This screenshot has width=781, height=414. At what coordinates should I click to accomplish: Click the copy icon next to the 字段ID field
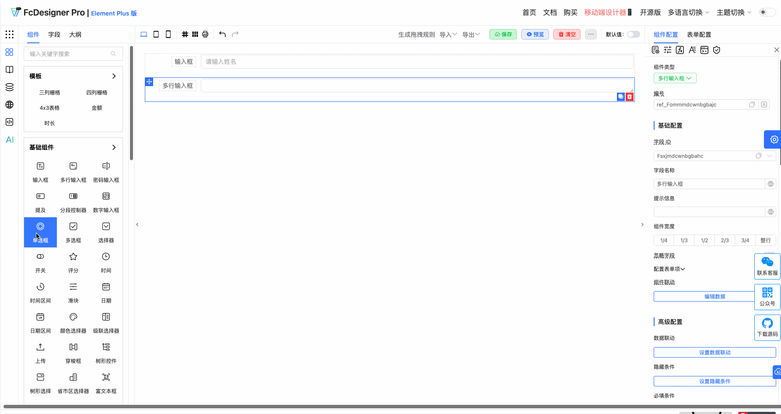pos(758,156)
